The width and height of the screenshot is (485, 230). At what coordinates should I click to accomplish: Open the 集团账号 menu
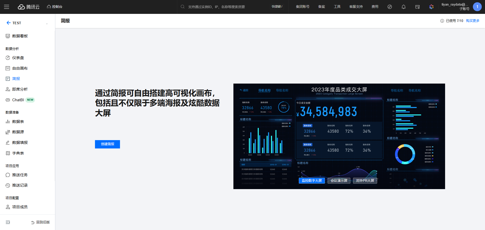tap(302, 7)
